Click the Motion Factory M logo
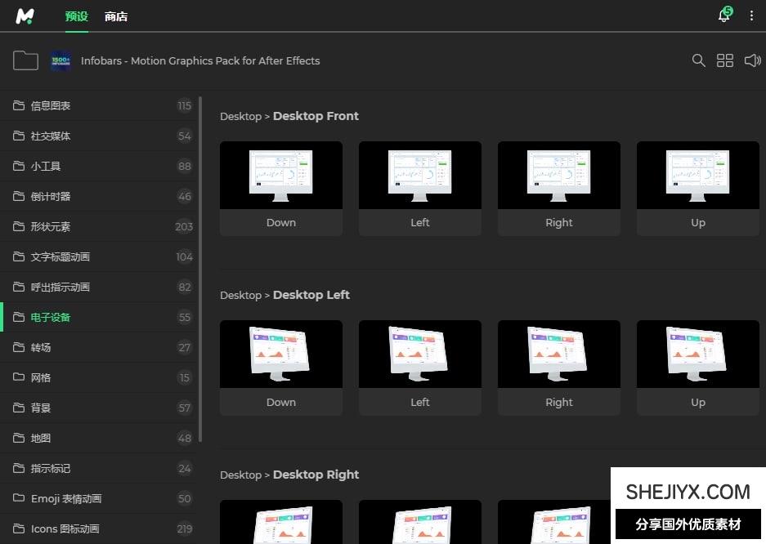The width and height of the screenshot is (766, 544). click(x=25, y=16)
